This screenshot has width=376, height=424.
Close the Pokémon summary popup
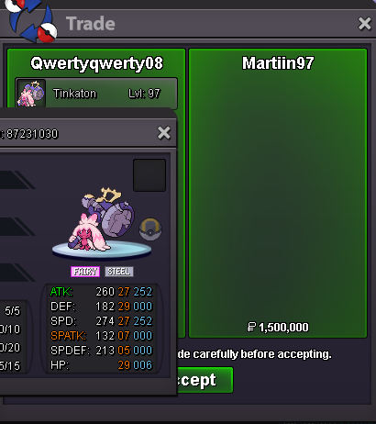(164, 133)
